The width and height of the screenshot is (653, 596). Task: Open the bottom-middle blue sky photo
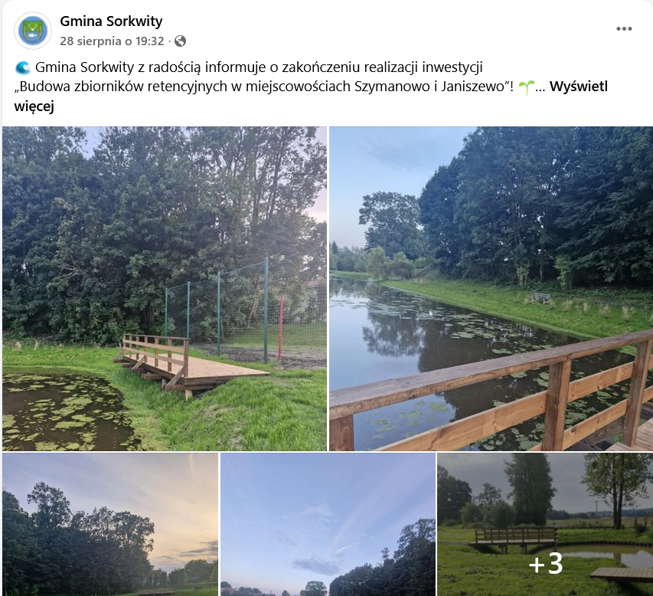[328, 524]
